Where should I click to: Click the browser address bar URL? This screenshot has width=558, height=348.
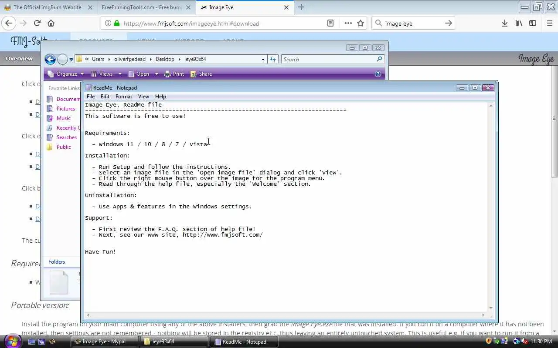coord(191,23)
